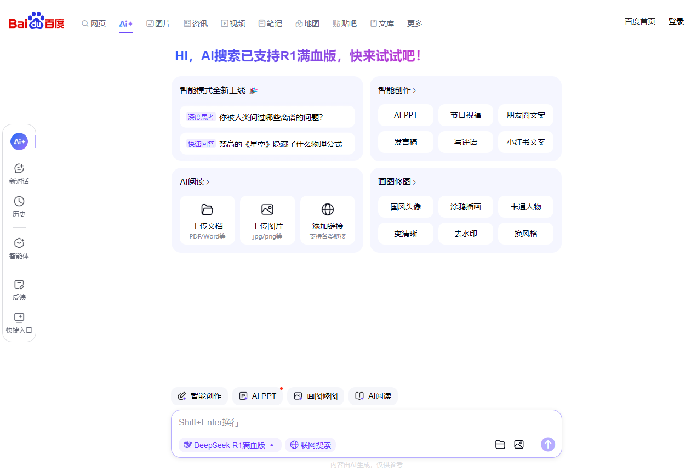Open 历史 in the left sidebar

(x=19, y=207)
